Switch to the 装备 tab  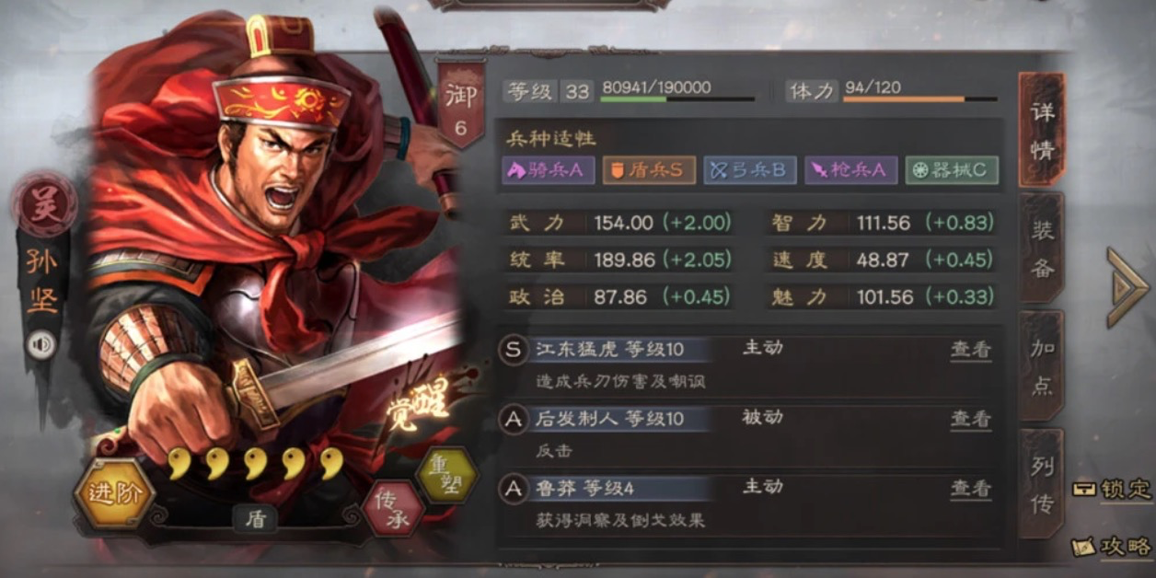1042,249
